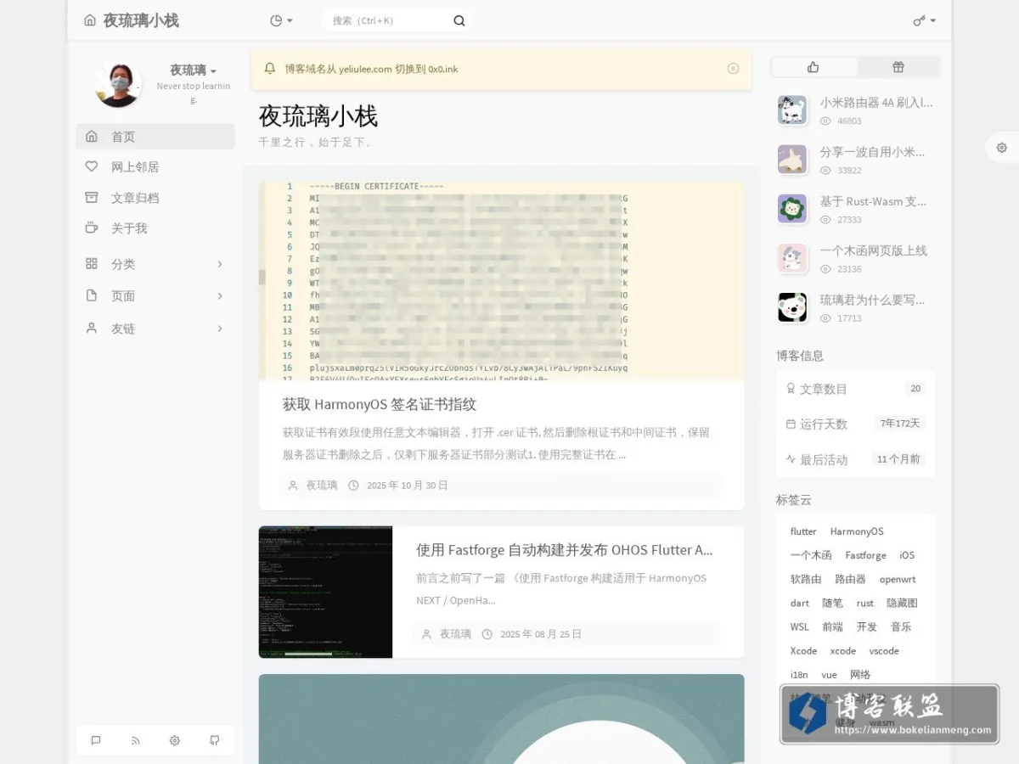
Task: Click the bell icon in the notice banner
Action: point(270,69)
